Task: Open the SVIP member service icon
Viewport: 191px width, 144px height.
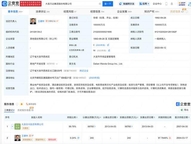Action: (182, 4)
